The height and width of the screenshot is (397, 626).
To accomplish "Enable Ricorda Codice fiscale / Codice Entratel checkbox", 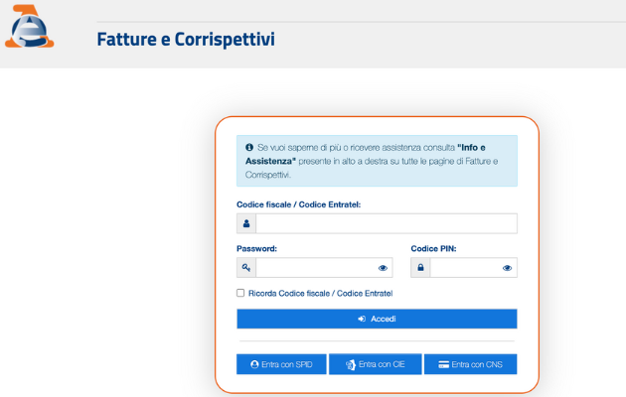I will [240, 293].
